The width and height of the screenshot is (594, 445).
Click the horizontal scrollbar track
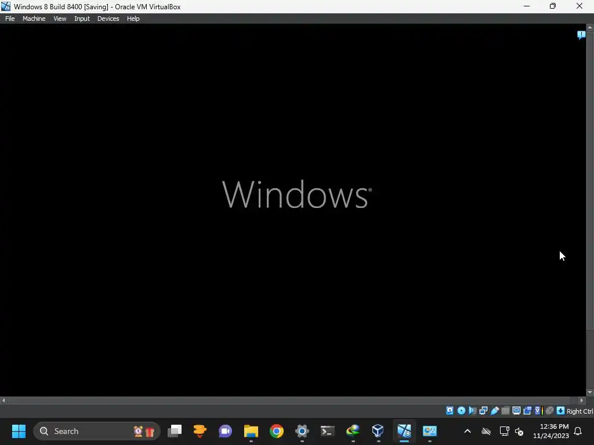[290, 400]
